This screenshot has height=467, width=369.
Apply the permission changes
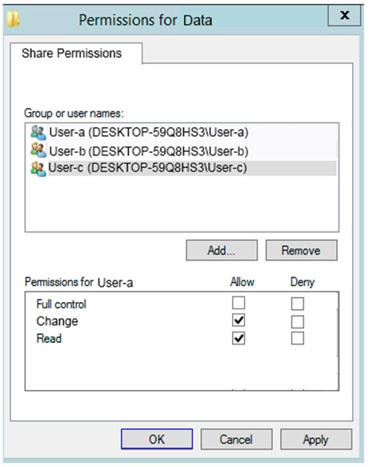tap(316, 439)
